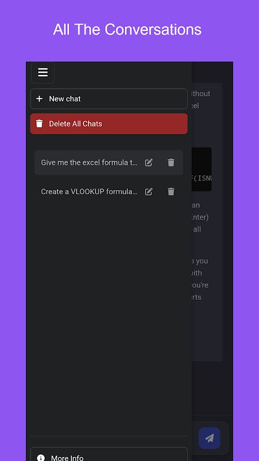Screen dimensions: 259x461
Task: Click the red Delete All Chats button
Action: tap(109, 124)
